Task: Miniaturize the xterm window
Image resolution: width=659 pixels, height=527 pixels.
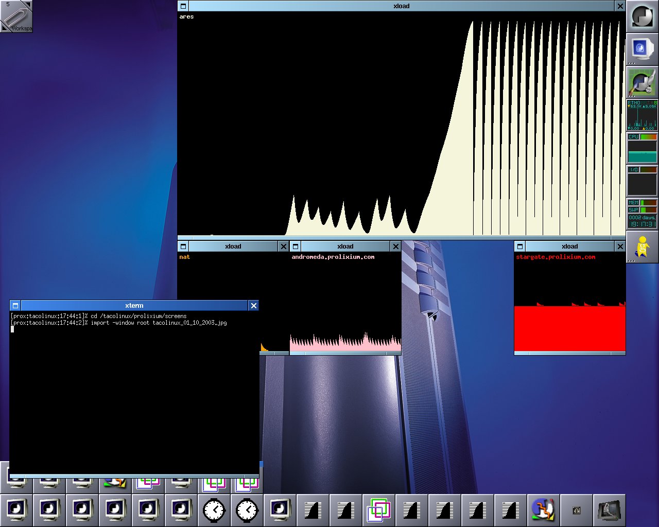Action: click(15, 306)
